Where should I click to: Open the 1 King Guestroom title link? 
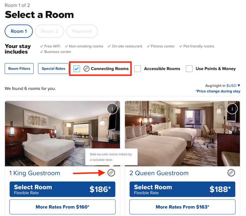35,173
